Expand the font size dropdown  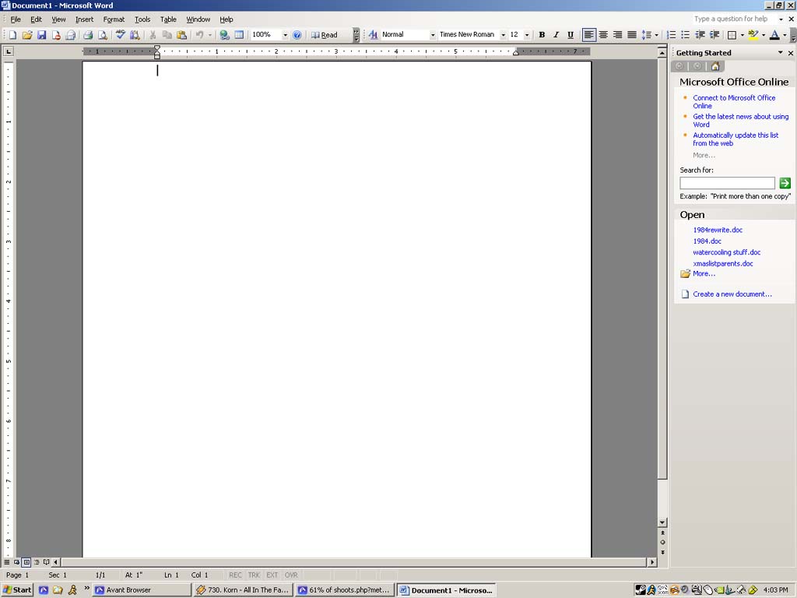[527, 34]
